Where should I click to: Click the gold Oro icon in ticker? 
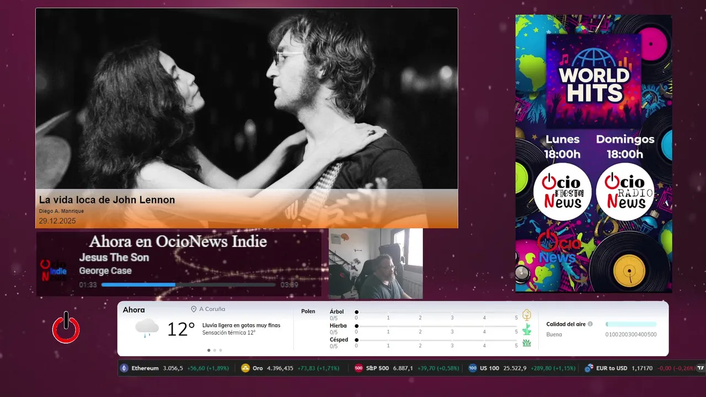(245, 368)
